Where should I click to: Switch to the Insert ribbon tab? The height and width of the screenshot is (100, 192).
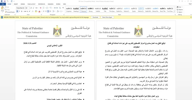pyautogui.click(x=16, y=4)
